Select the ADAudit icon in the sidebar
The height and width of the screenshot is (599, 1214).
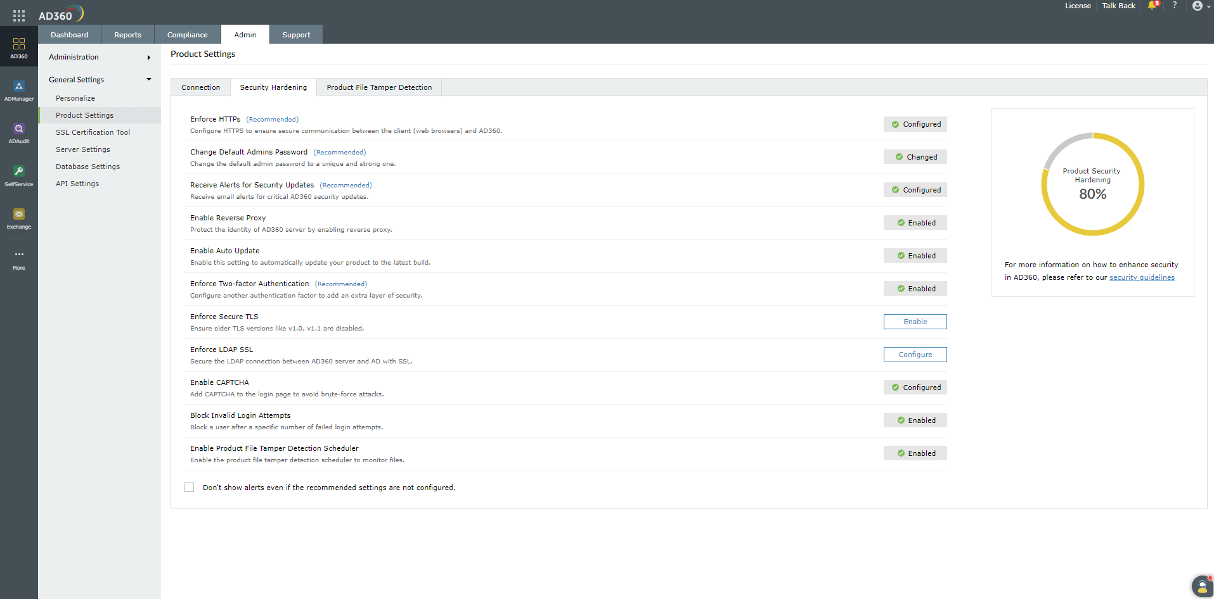pyautogui.click(x=19, y=132)
